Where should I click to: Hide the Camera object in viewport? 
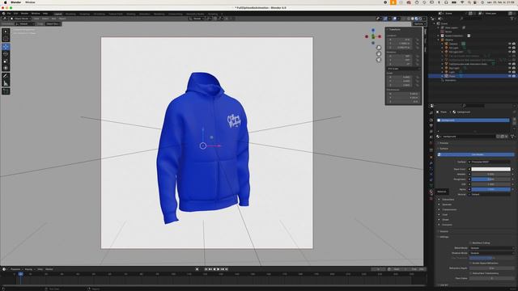(510, 44)
